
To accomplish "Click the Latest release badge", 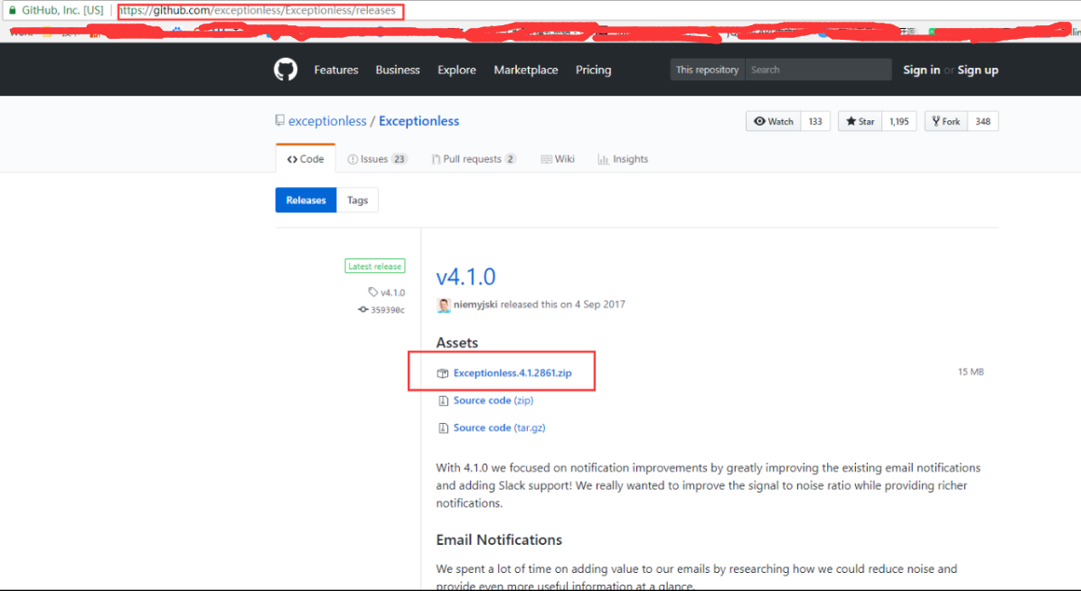I will pyautogui.click(x=374, y=267).
